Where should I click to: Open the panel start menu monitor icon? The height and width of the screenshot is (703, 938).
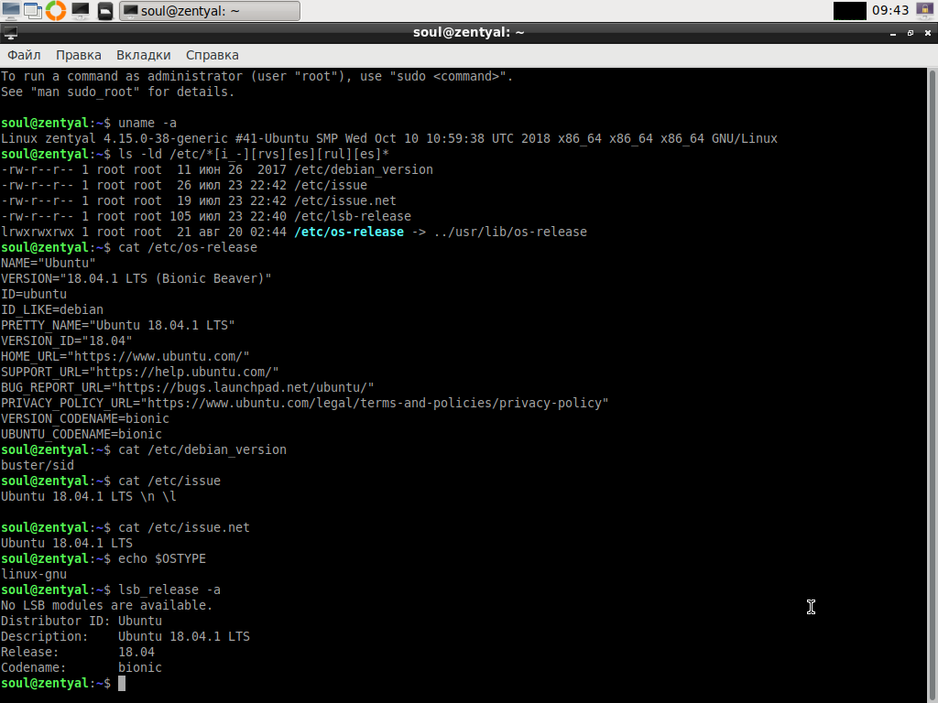coord(11,10)
